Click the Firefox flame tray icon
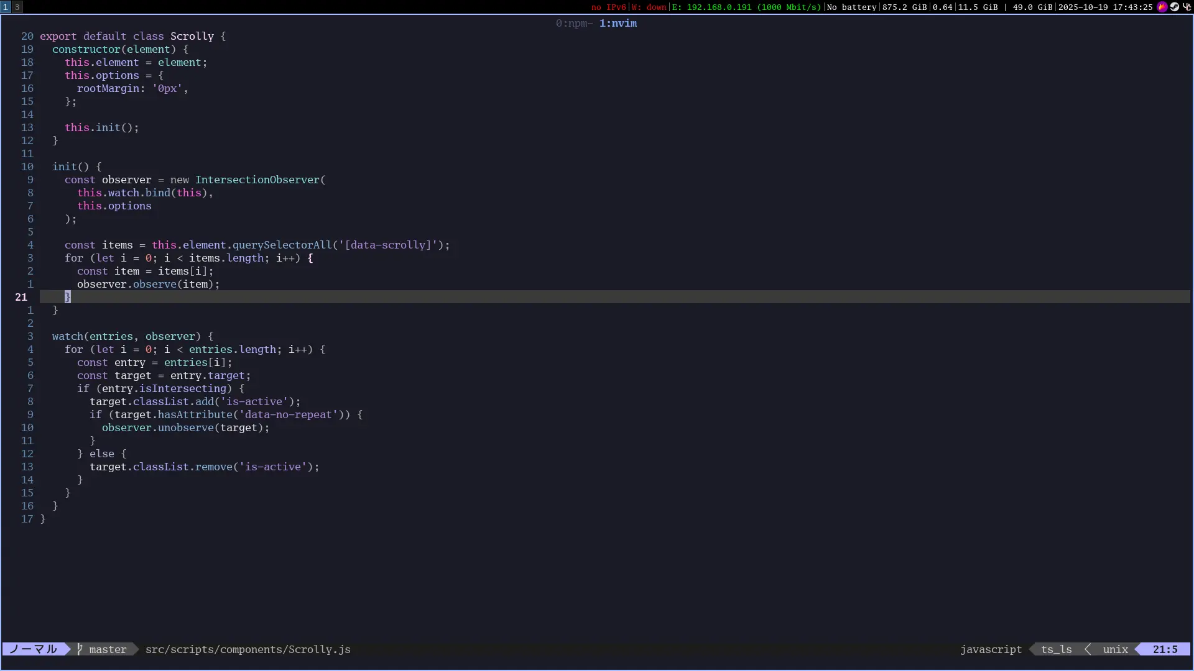This screenshot has height=671, width=1194. click(1162, 7)
